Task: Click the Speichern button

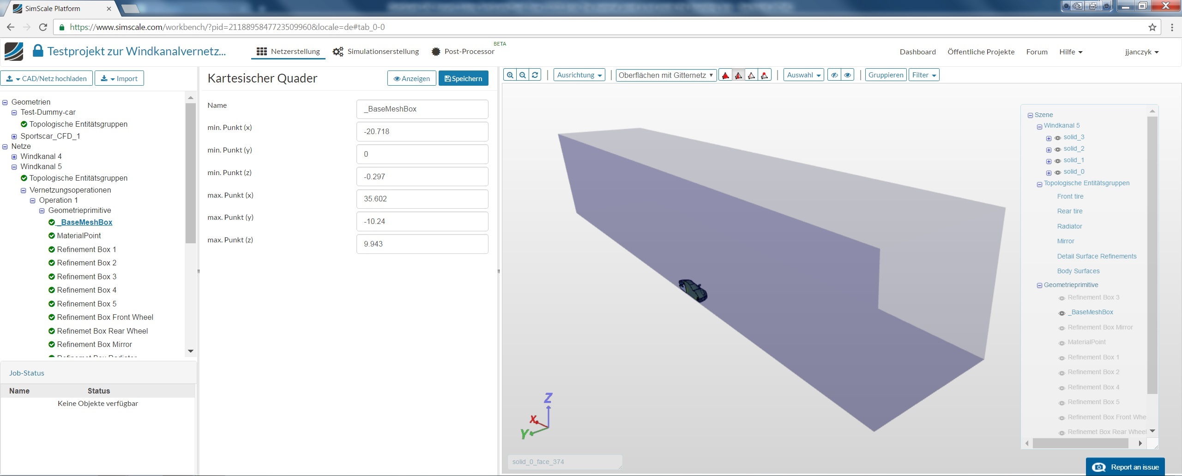Action: click(463, 78)
